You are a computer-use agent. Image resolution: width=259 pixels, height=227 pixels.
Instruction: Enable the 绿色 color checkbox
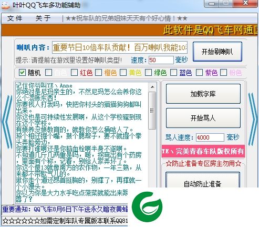[x=148, y=72]
